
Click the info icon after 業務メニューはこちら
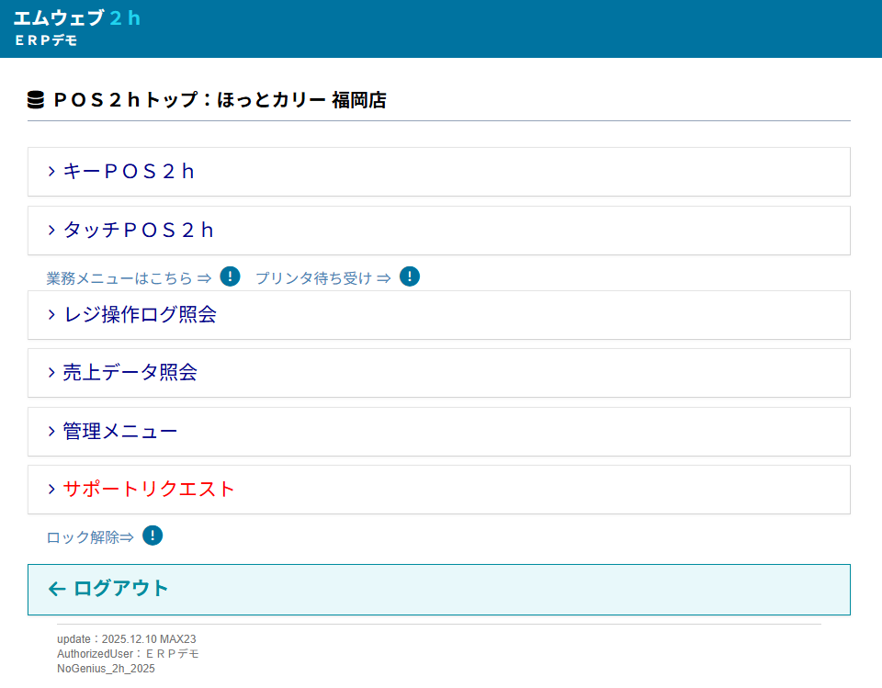tap(231, 276)
